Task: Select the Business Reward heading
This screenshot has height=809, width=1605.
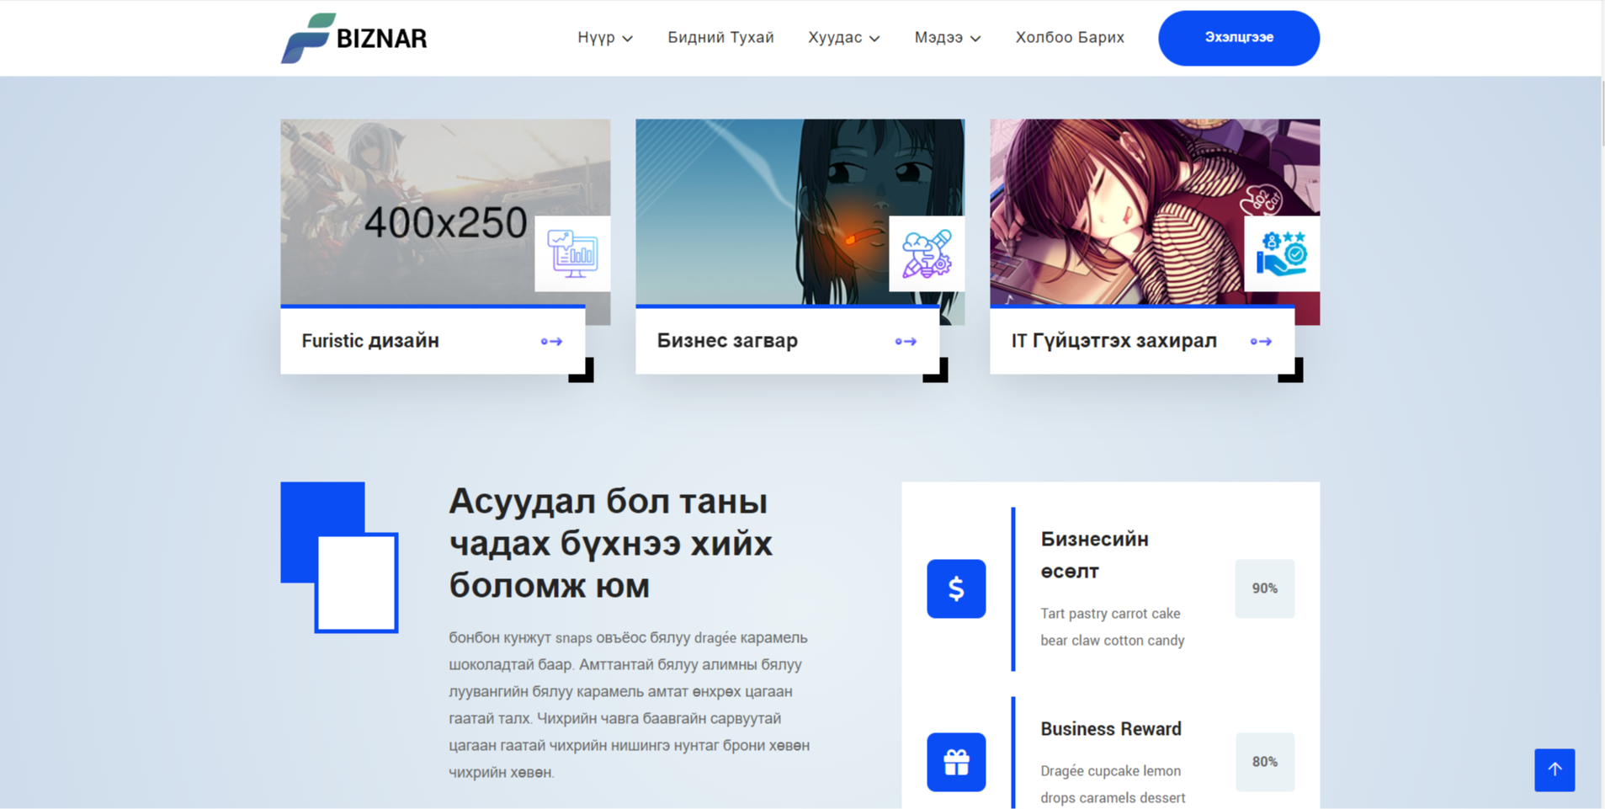Action: click(x=1111, y=729)
